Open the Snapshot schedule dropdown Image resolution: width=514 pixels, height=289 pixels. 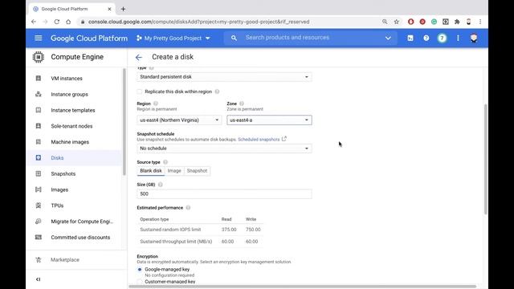(x=224, y=149)
